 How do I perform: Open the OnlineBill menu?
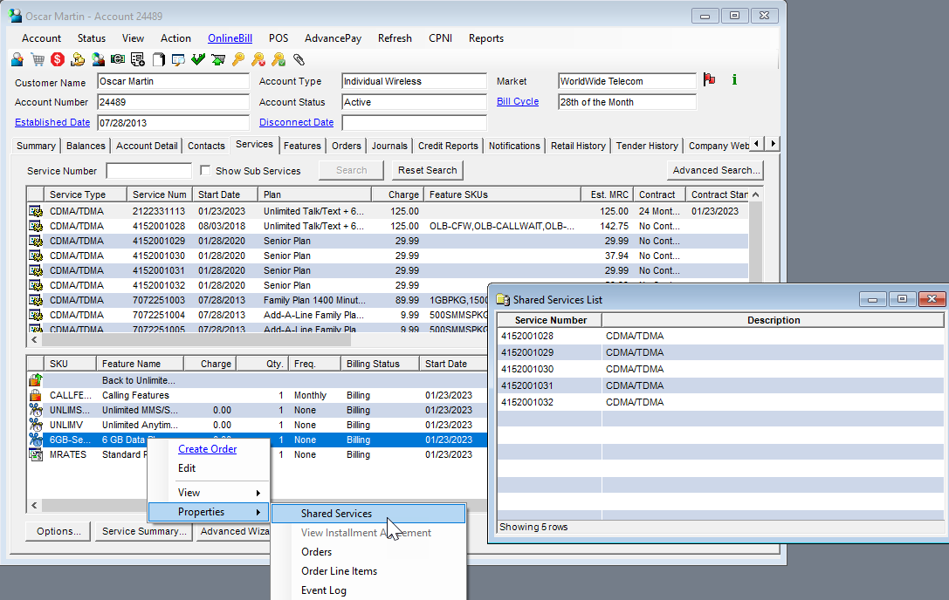coord(230,38)
